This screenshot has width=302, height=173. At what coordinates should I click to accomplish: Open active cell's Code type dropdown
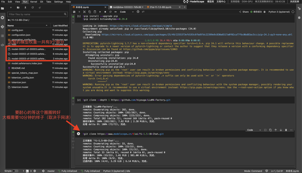click(254, 130)
